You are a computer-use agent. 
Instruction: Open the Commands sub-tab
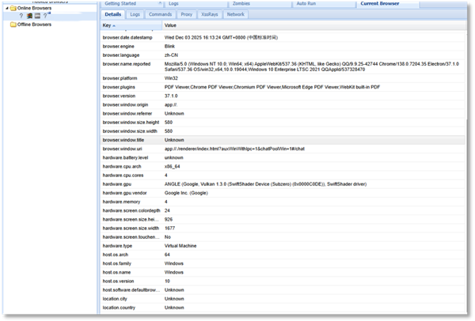(x=161, y=14)
